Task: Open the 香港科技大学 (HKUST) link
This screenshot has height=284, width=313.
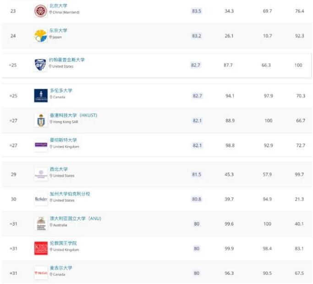Action: pyautogui.click(x=73, y=115)
